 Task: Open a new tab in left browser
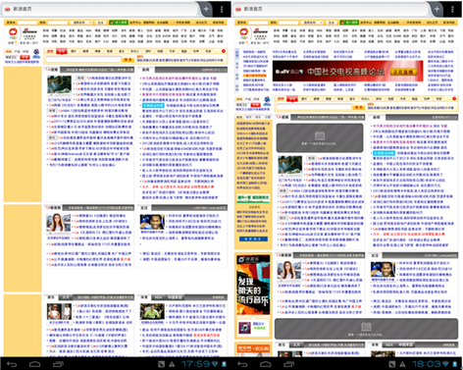click(206, 9)
